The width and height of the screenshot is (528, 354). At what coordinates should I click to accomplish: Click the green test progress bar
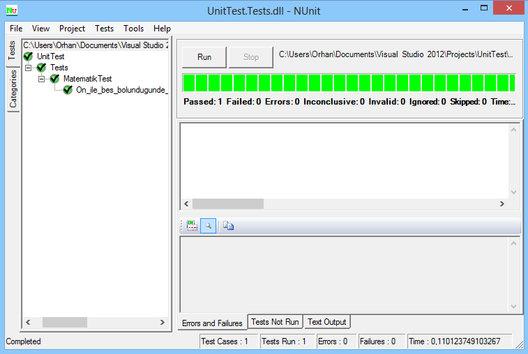point(349,83)
